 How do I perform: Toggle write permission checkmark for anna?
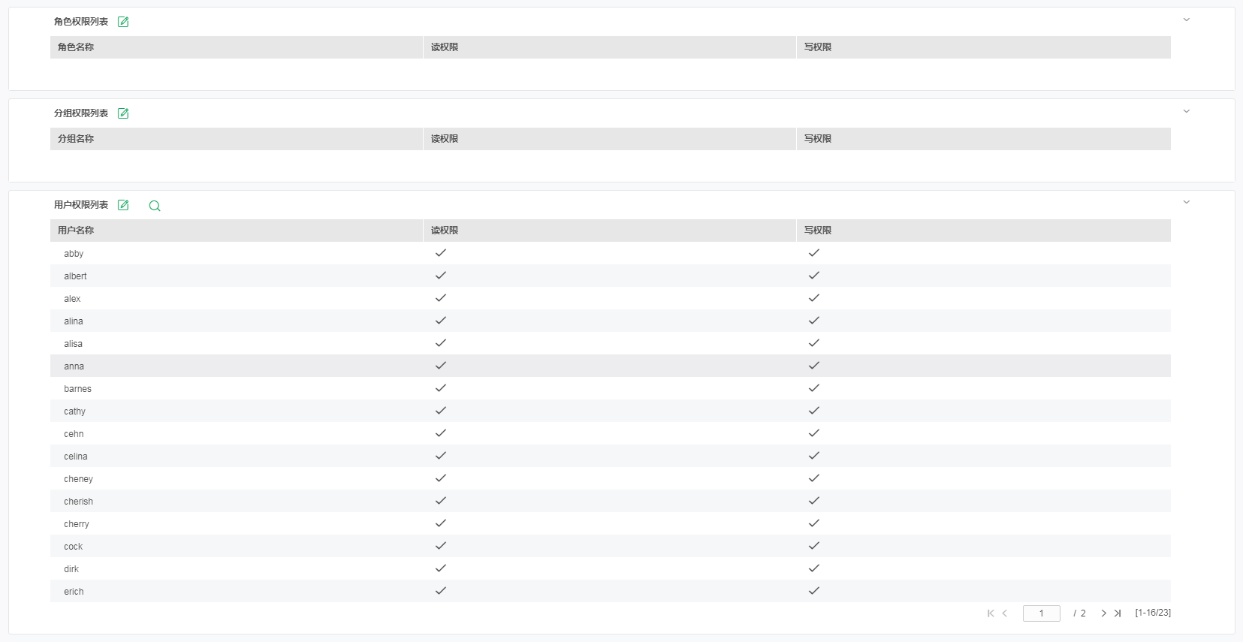814,366
